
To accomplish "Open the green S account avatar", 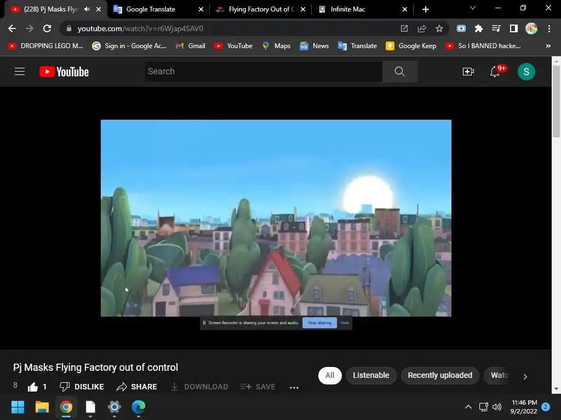I will (x=526, y=72).
